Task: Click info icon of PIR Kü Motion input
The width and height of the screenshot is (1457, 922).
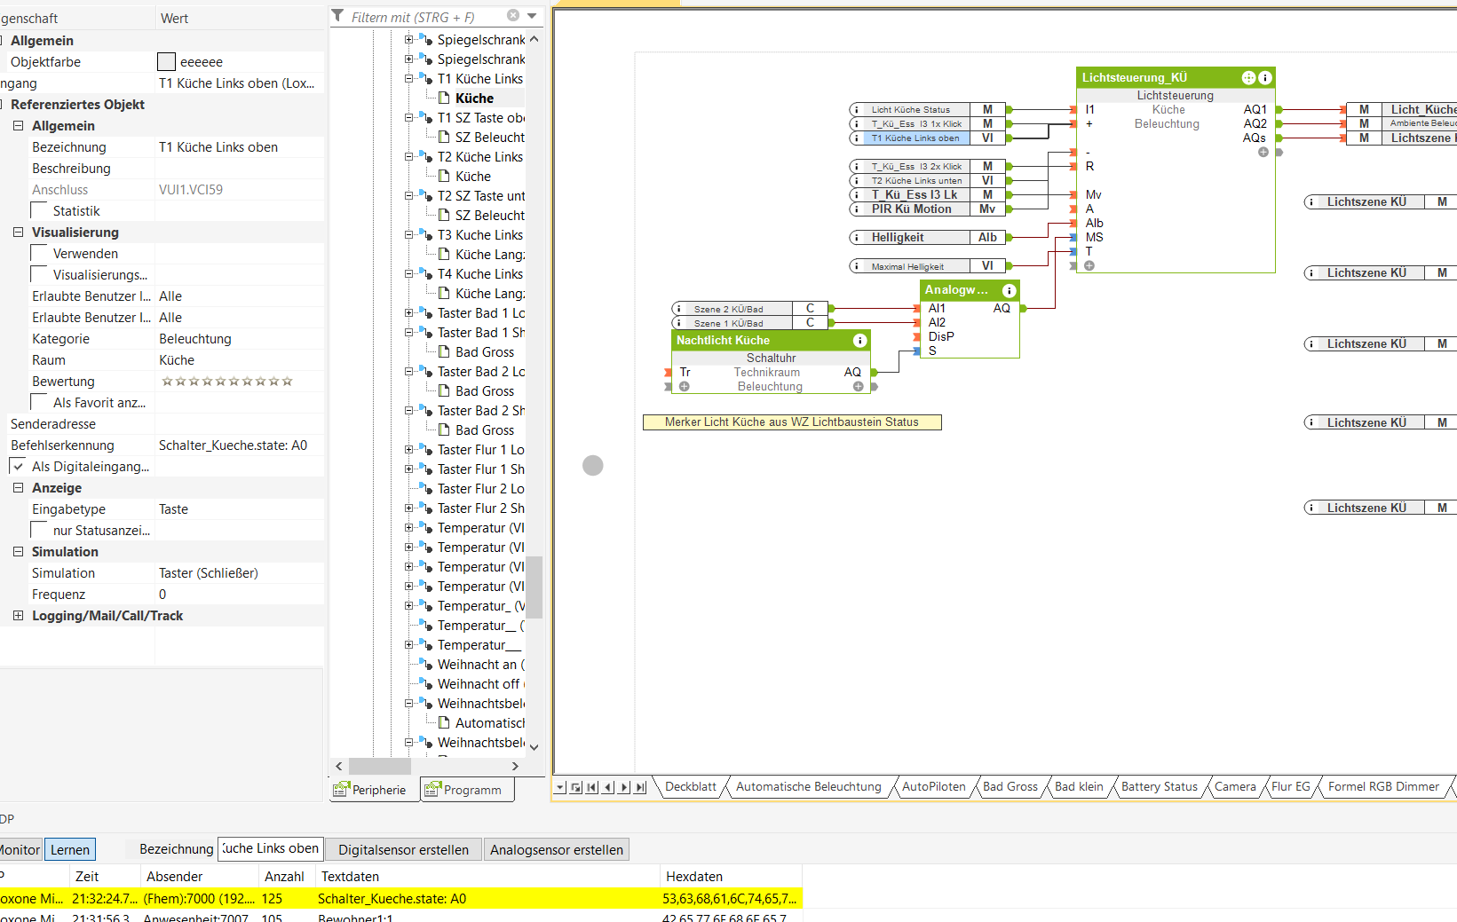Action: tap(857, 209)
